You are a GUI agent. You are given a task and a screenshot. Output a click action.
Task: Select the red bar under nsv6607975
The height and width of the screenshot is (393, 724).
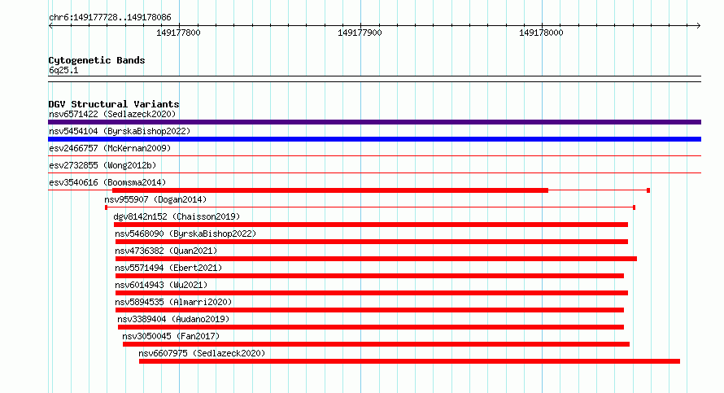pyautogui.click(x=409, y=361)
